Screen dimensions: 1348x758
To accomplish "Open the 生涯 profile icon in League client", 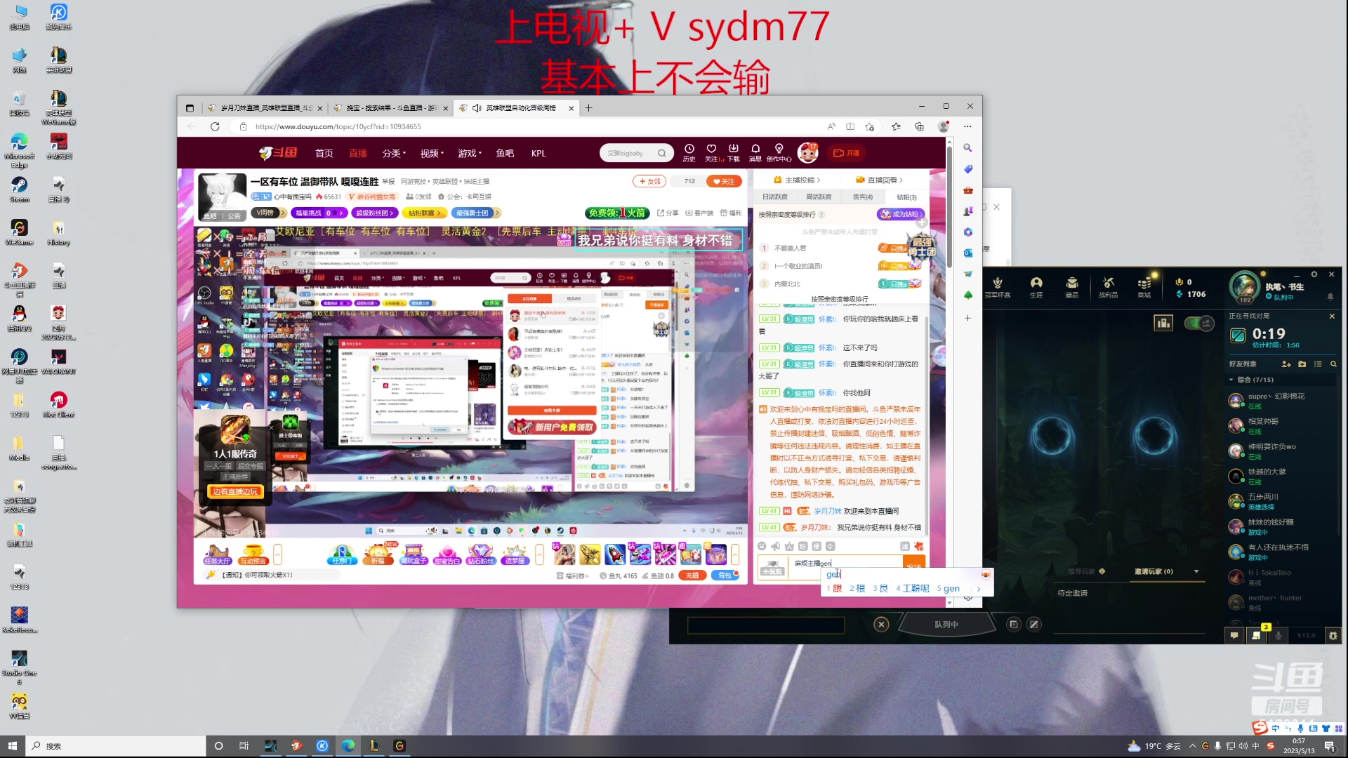I will [x=1036, y=287].
